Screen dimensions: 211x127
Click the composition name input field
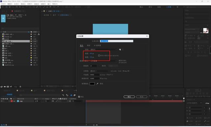(116, 41)
